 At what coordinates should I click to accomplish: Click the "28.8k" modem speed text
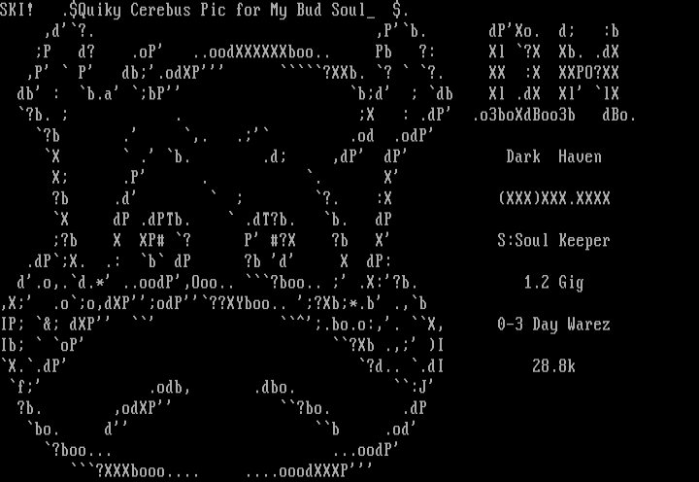[553, 366]
